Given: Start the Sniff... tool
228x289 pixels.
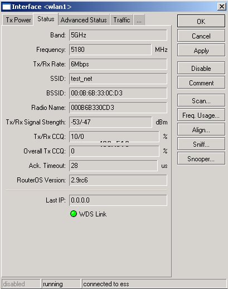Looking at the screenshot, I should (x=201, y=144).
